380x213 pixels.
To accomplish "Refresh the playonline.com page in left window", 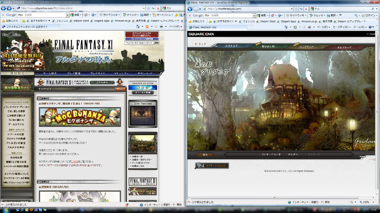I will click(x=153, y=8).
